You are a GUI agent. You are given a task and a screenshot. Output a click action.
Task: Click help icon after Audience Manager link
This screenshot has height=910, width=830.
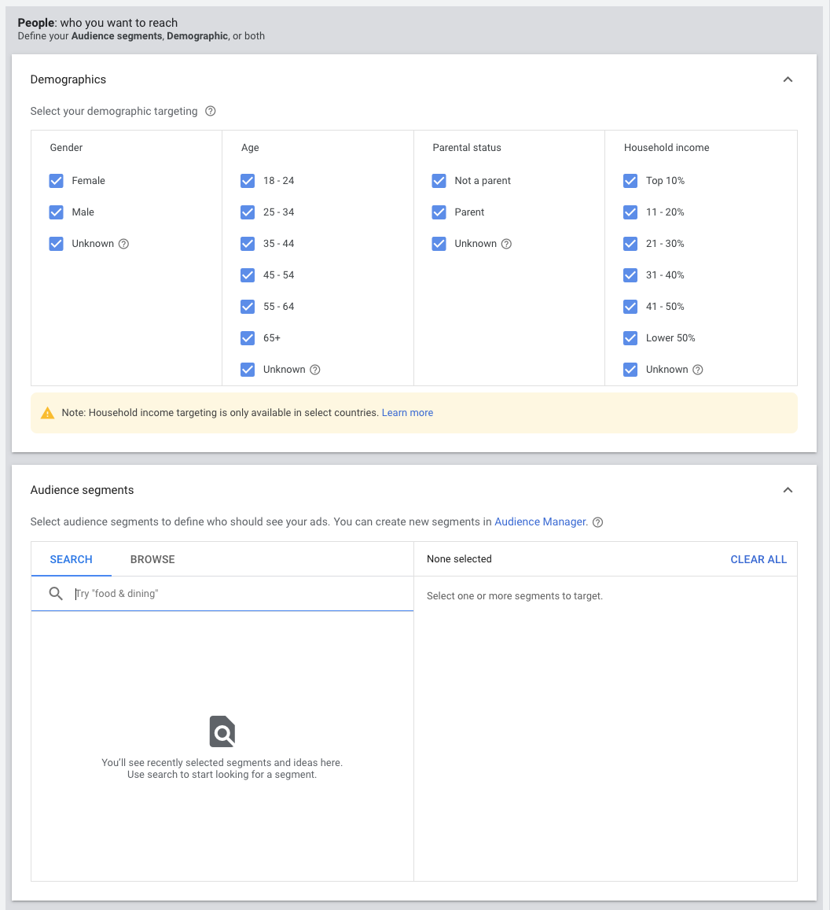tap(597, 522)
